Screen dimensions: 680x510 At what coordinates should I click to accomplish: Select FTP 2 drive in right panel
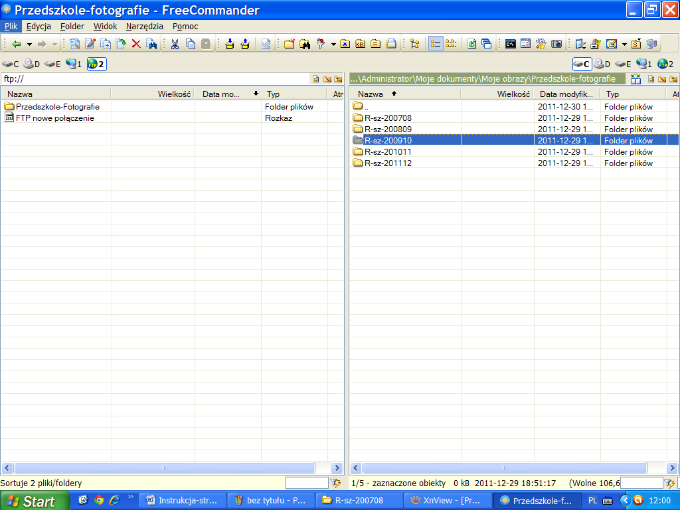[665, 64]
